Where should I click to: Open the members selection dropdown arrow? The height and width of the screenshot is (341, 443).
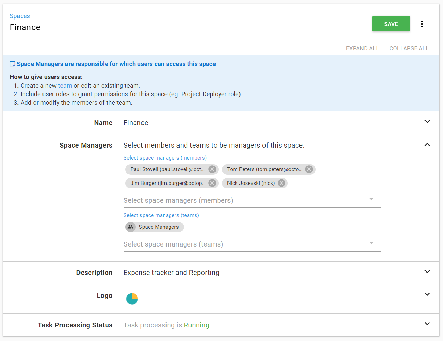point(371,199)
